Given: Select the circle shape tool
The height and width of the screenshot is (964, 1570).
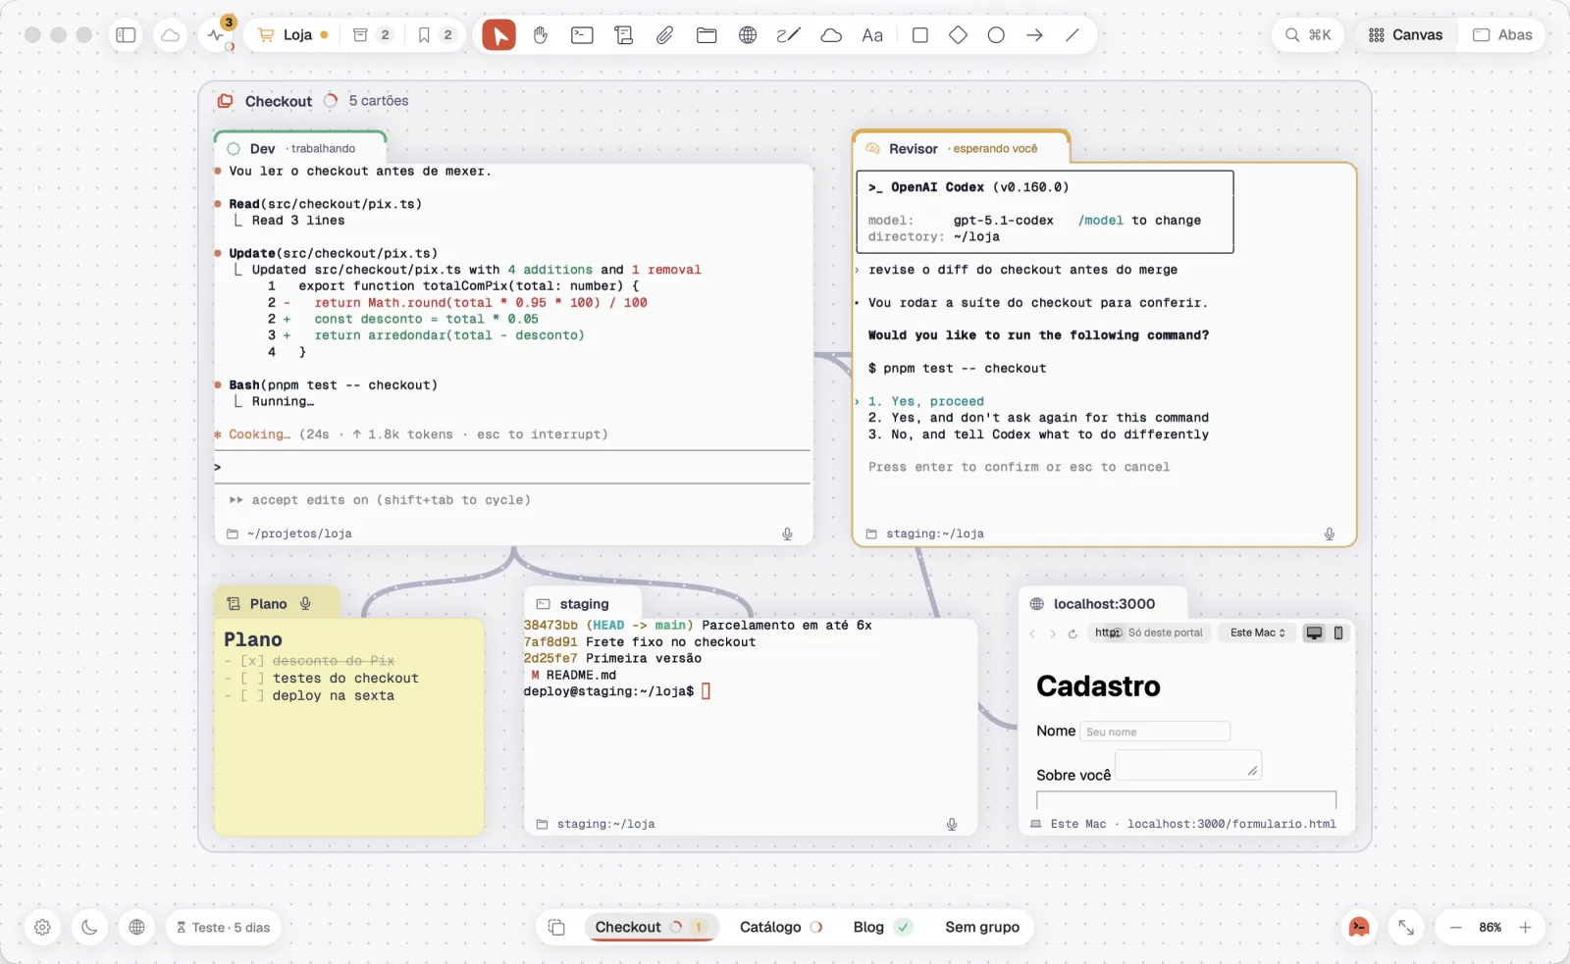Looking at the screenshot, I should [x=996, y=35].
